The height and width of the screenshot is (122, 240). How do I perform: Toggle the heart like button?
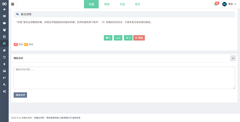[x=108, y=38]
